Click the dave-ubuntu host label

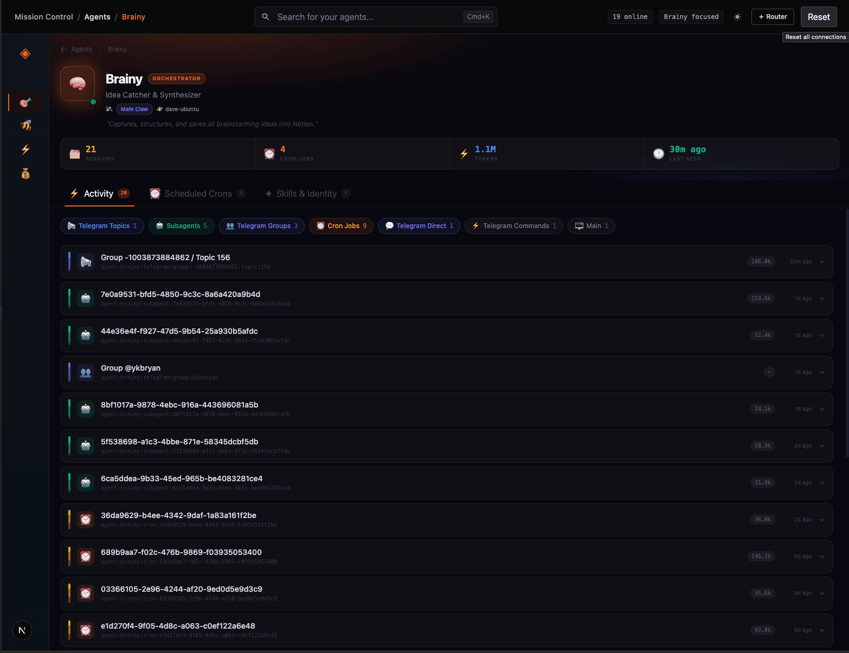(x=182, y=109)
